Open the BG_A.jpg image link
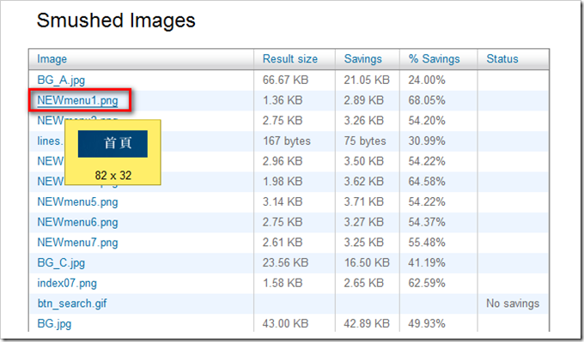This screenshot has width=584, height=342. pos(61,81)
